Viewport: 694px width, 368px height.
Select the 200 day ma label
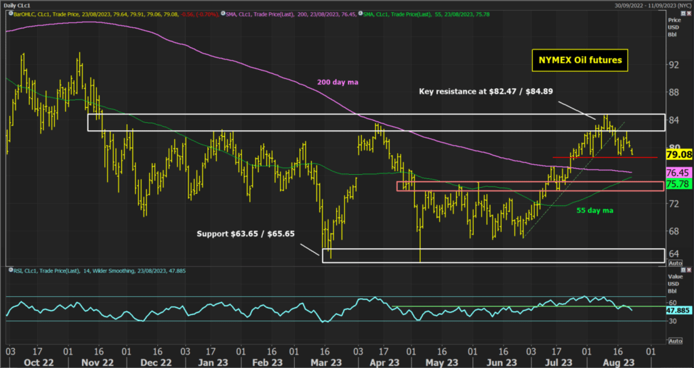(338, 83)
